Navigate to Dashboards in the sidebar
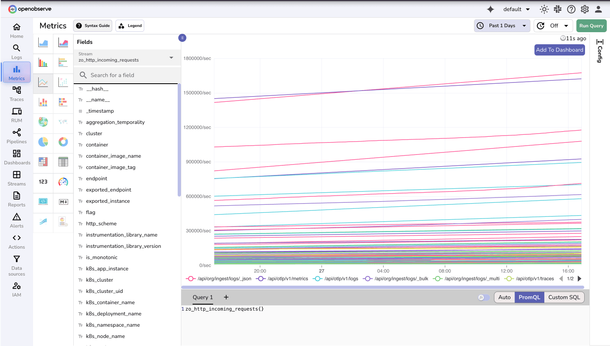The height and width of the screenshot is (346, 610). pos(17,157)
